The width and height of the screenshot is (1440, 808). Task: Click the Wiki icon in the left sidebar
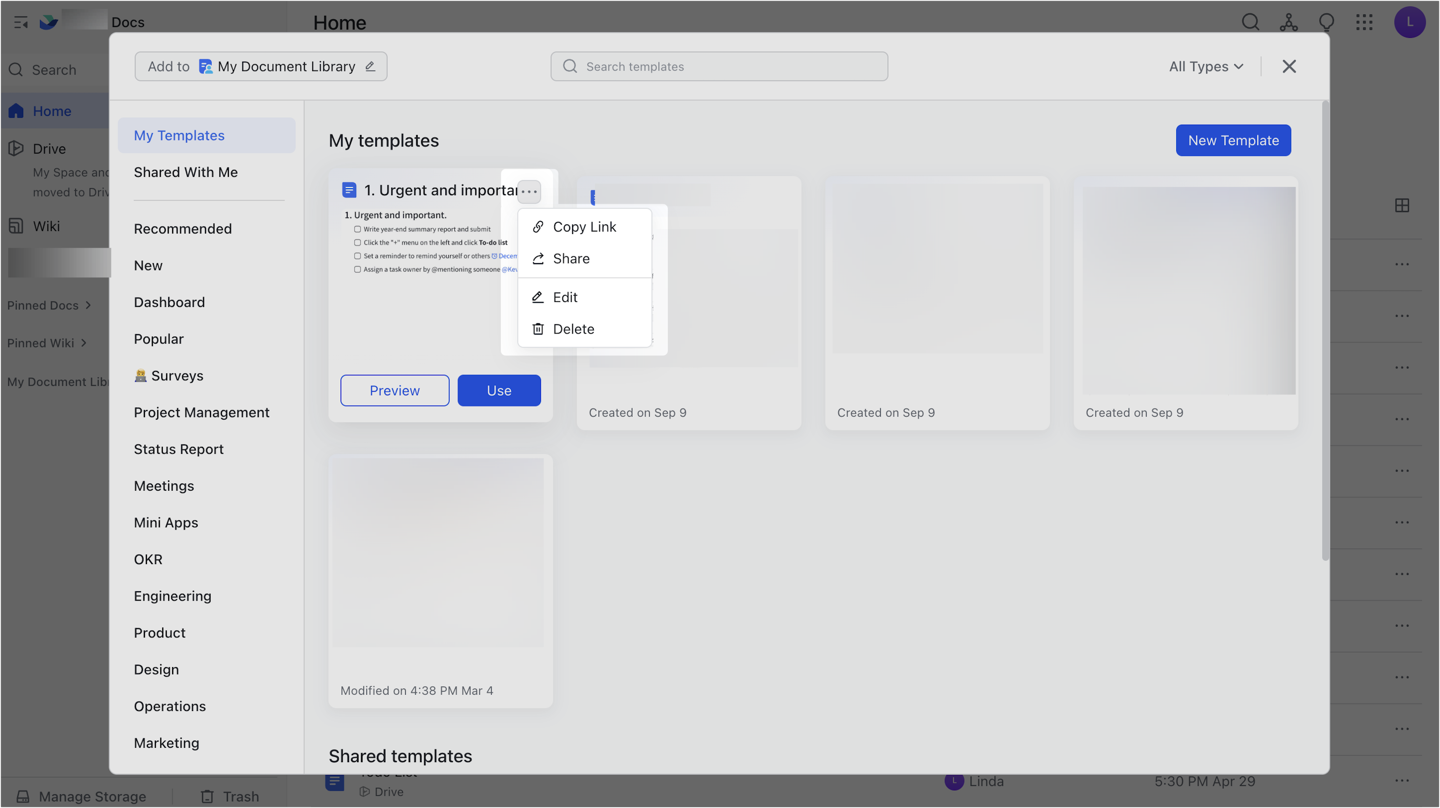(16, 226)
